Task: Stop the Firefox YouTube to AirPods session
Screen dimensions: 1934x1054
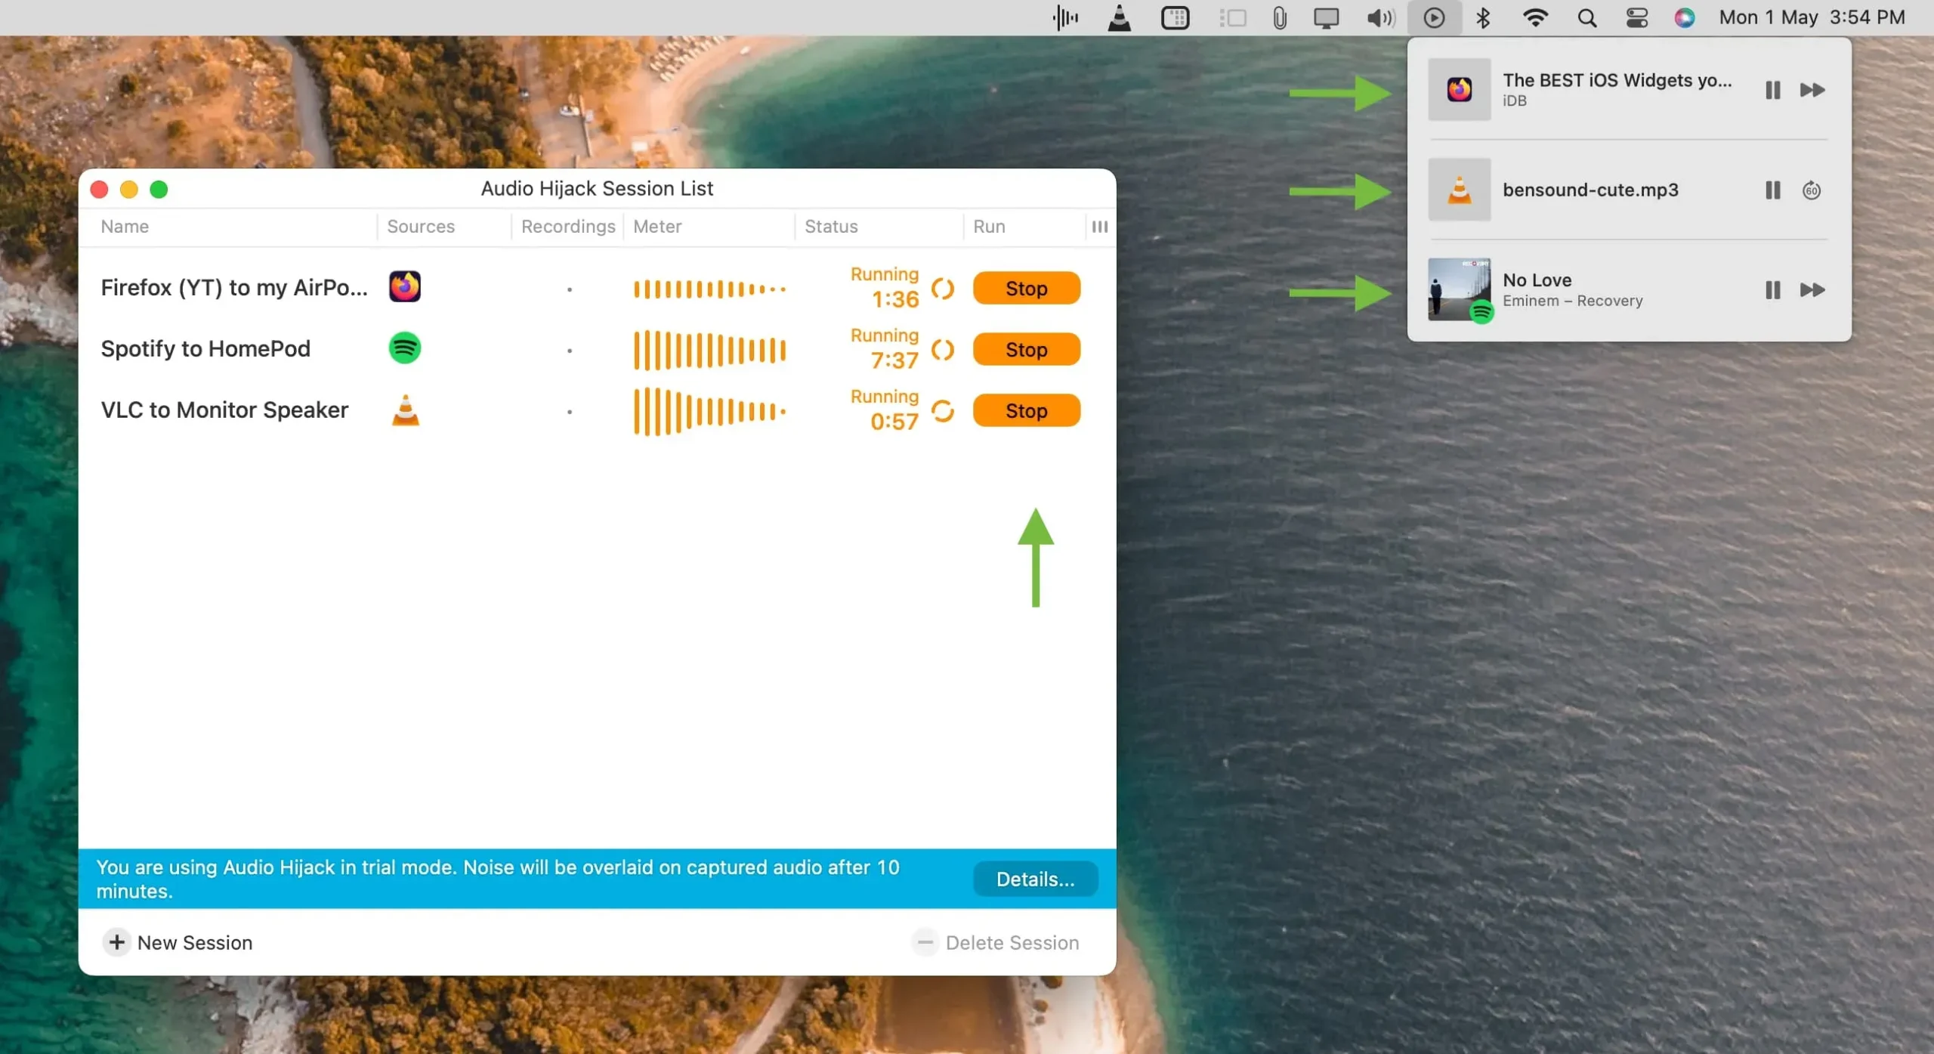Action: (x=1026, y=287)
